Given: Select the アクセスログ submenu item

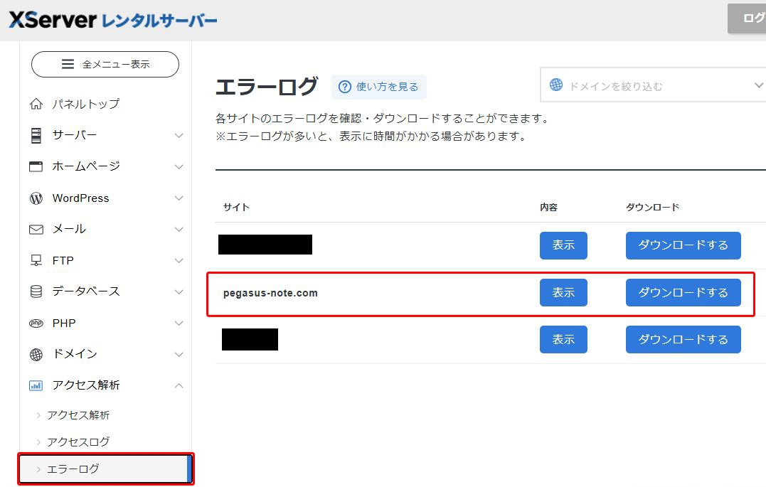Looking at the screenshot, I should pyautogui.click(x=78, y=441).
